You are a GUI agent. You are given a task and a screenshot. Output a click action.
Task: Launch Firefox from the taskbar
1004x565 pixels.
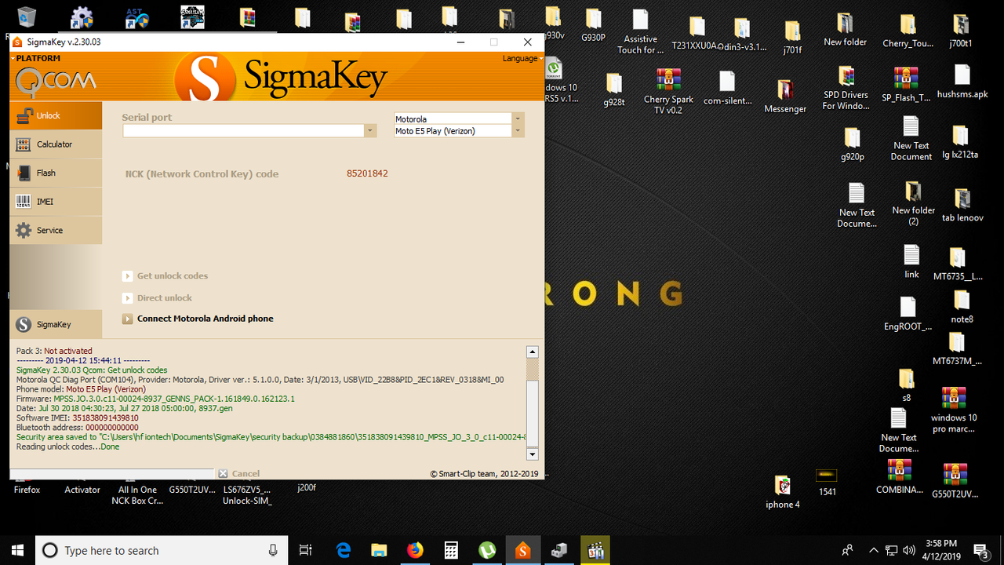coord(415,550)
